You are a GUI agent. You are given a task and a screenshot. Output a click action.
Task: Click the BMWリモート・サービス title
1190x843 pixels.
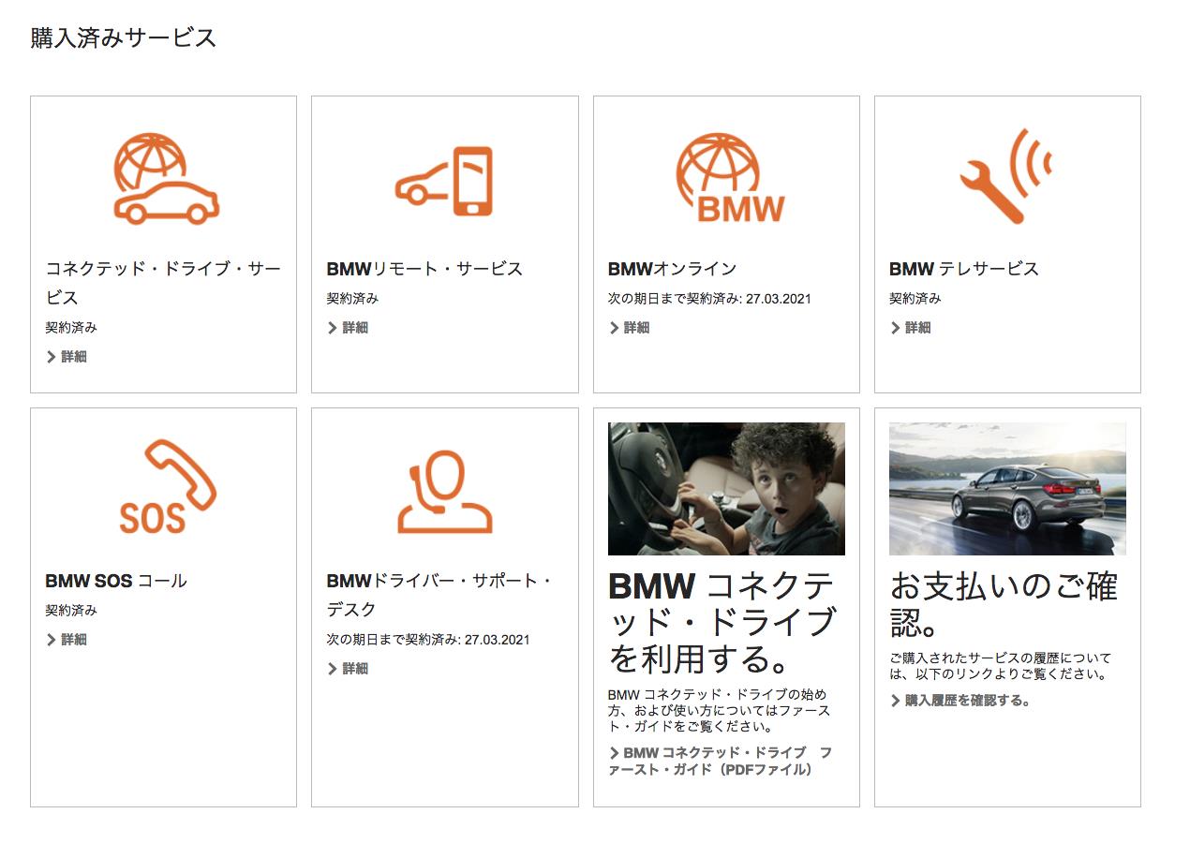tap(424, 269)
